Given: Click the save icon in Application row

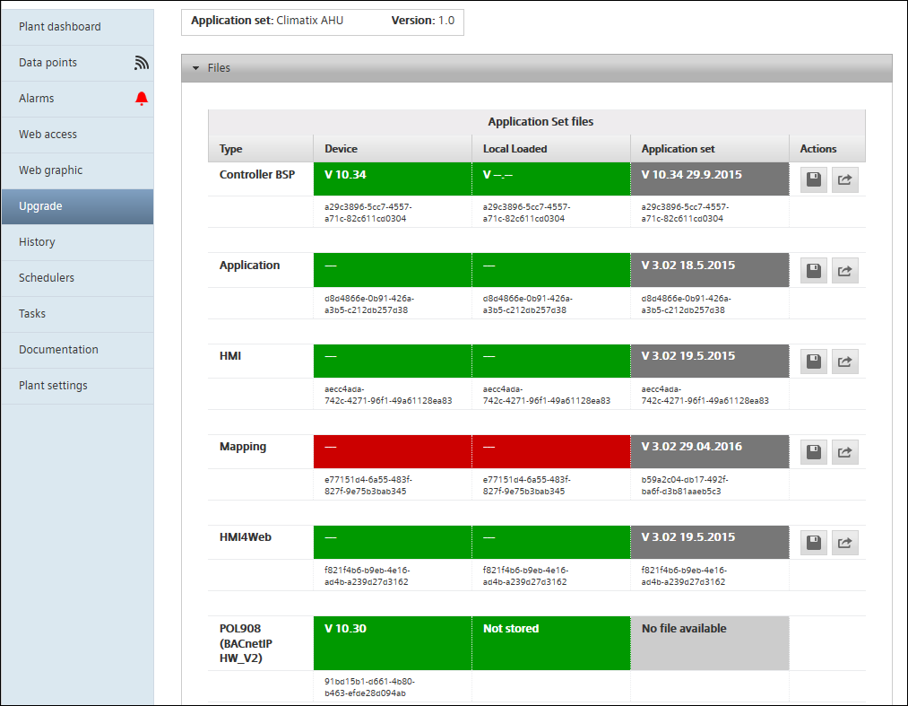Looking at the screenshot, I should tap(814, 271).
